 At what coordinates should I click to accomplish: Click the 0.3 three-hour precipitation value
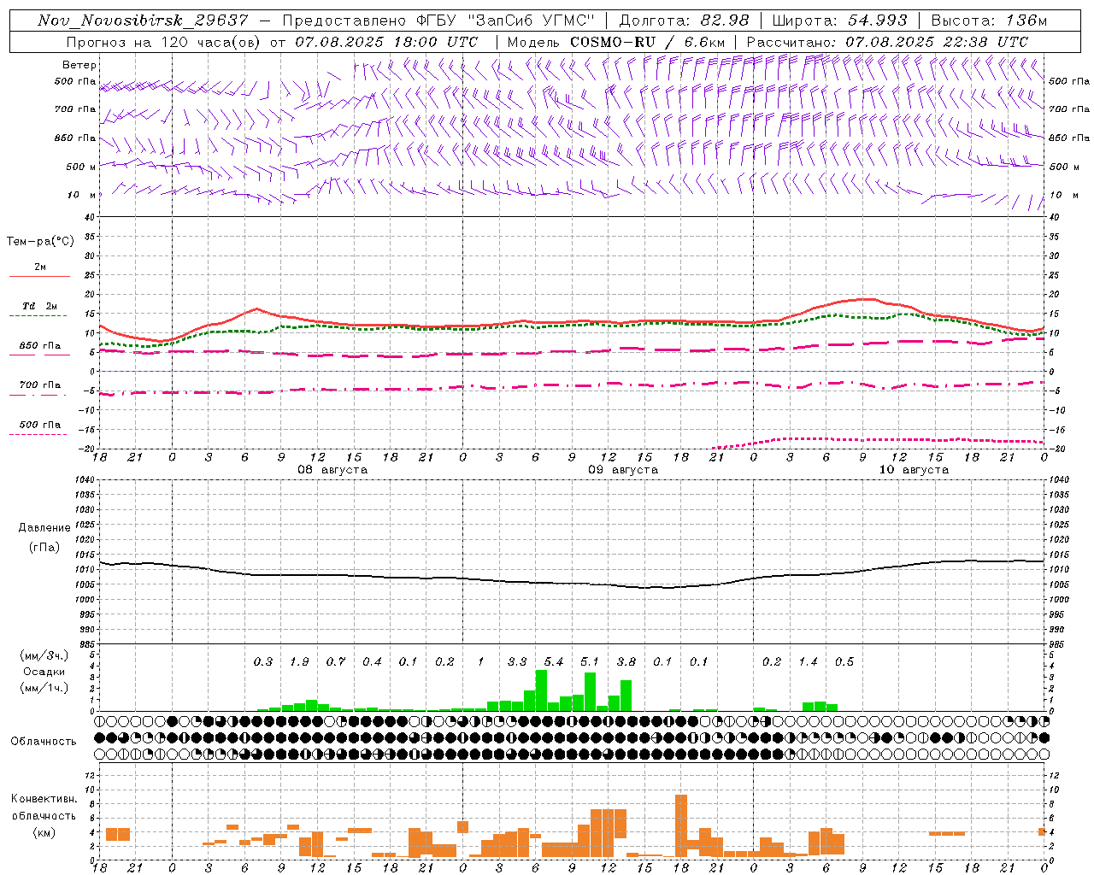point(263,661)
